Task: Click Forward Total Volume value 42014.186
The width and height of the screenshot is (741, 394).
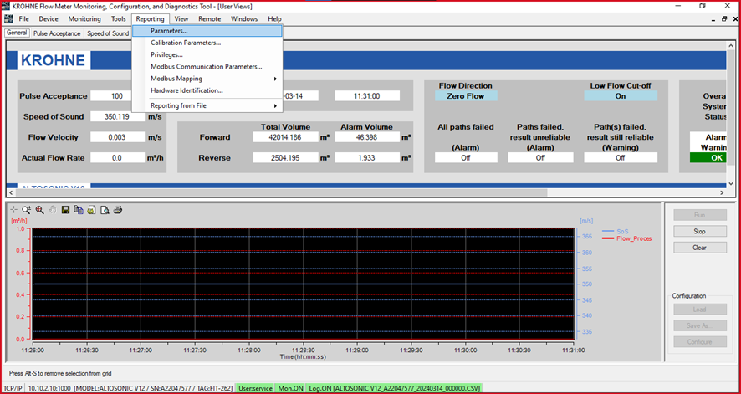Action: [285, 137]
